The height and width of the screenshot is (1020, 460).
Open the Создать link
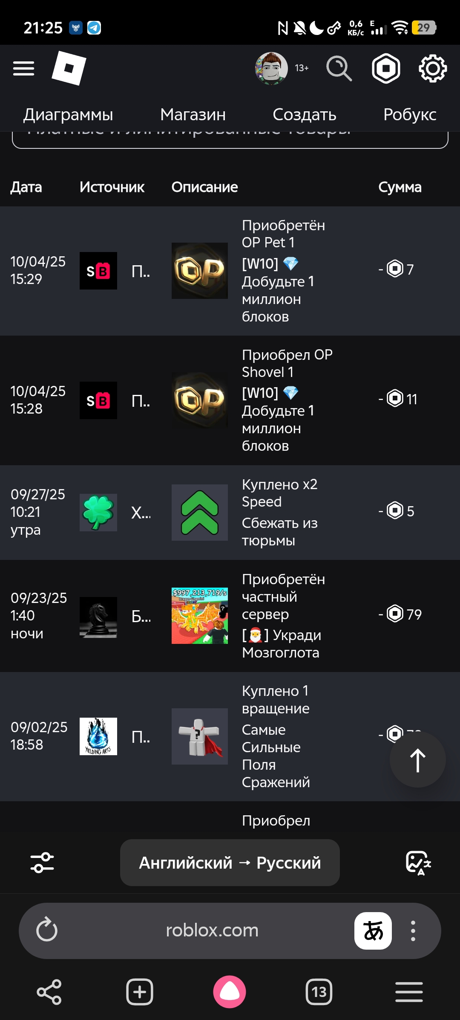click(x=305, y=114)
